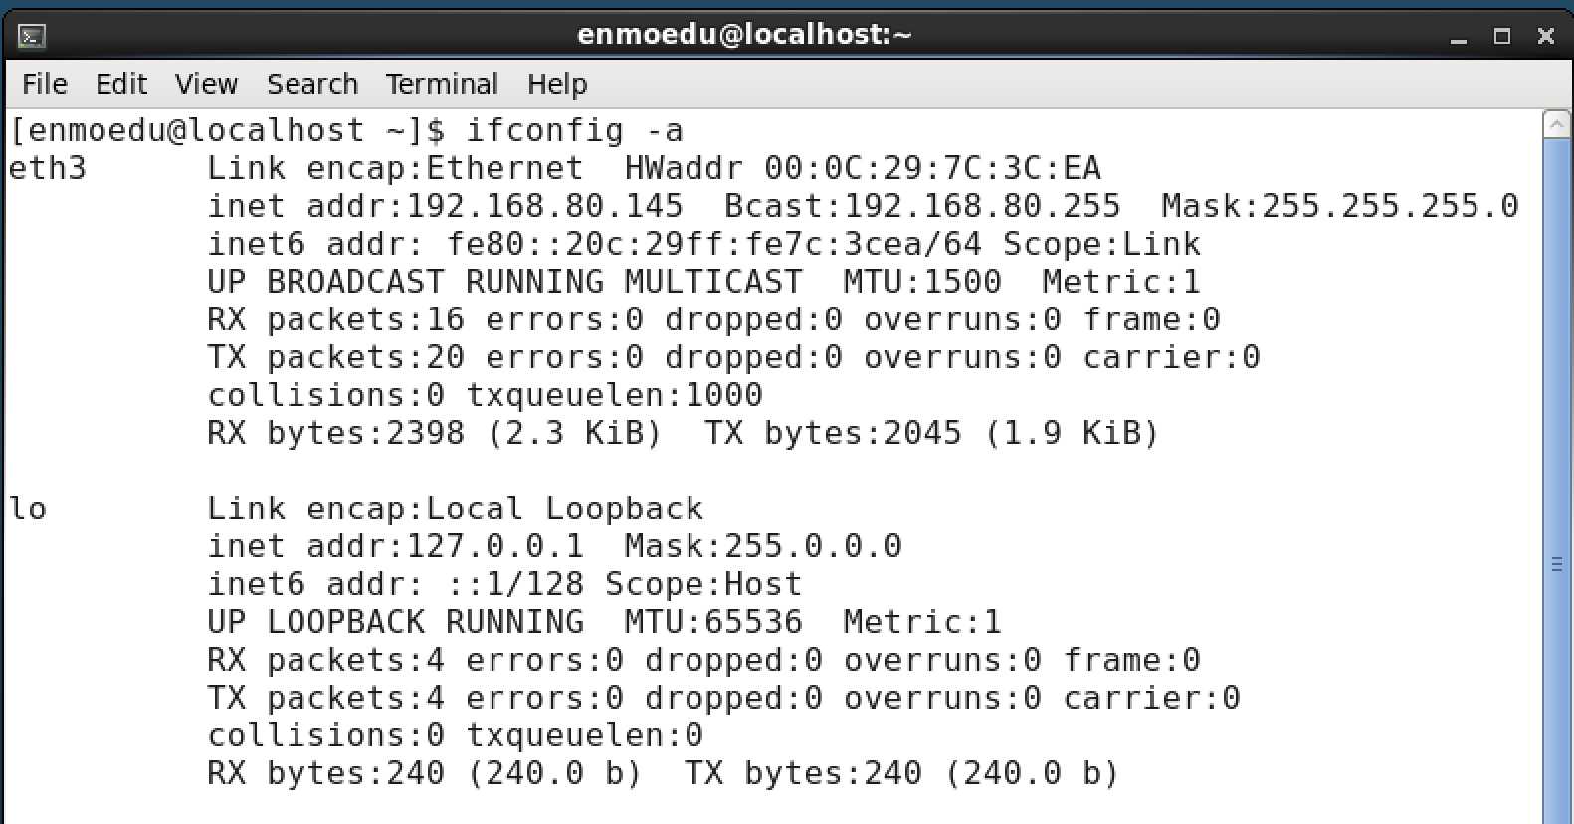This screenshot has width=1574, height=824.
Task: Close the terminal window
Action: (x=1545, y=36)
